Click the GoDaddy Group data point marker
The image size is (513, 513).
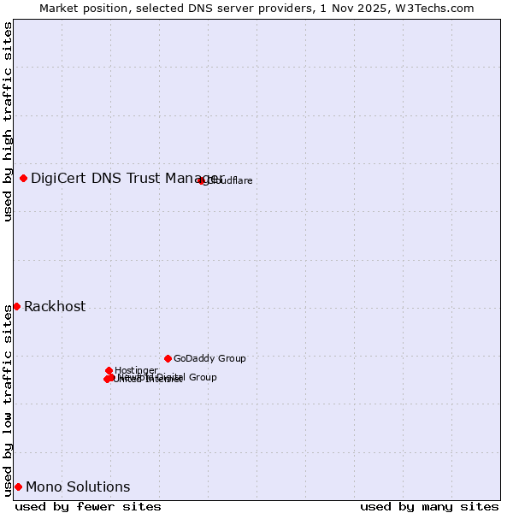point(168,358)
